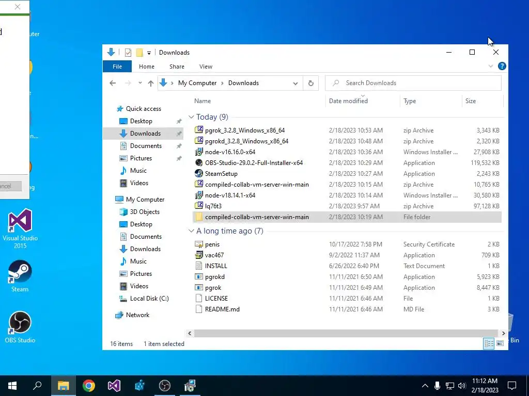Open taskbar search magnifier
This screenshot has height=396, width=529.
[x=37, y=386]
